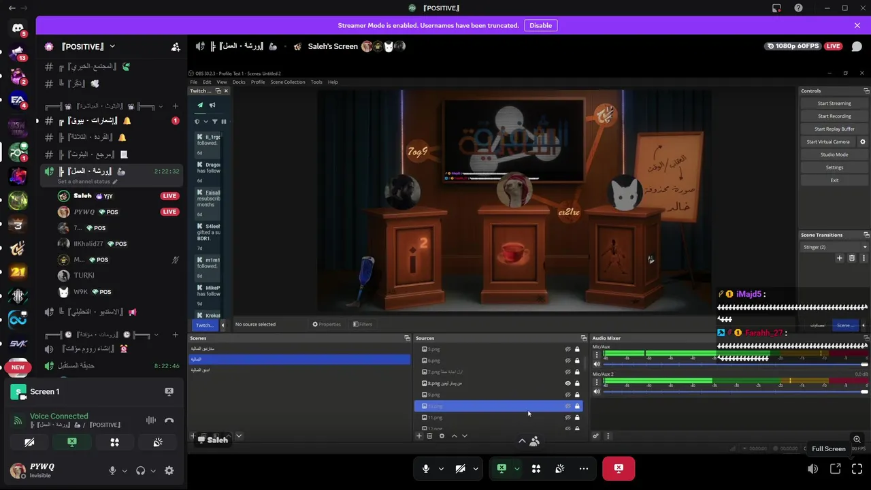Open the Docks menu in OBS
Viewport: 871px width, 490px height.
point(239,82)
